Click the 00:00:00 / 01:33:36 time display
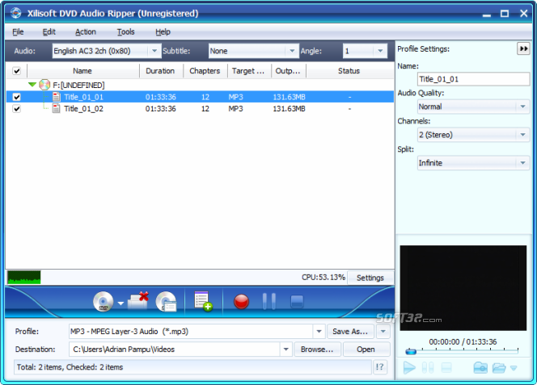 coord(463,341)
